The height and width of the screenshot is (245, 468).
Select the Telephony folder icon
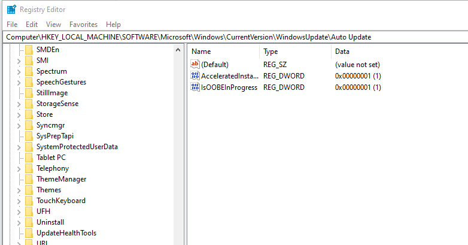pyautogui.click(x=29, y=168)
